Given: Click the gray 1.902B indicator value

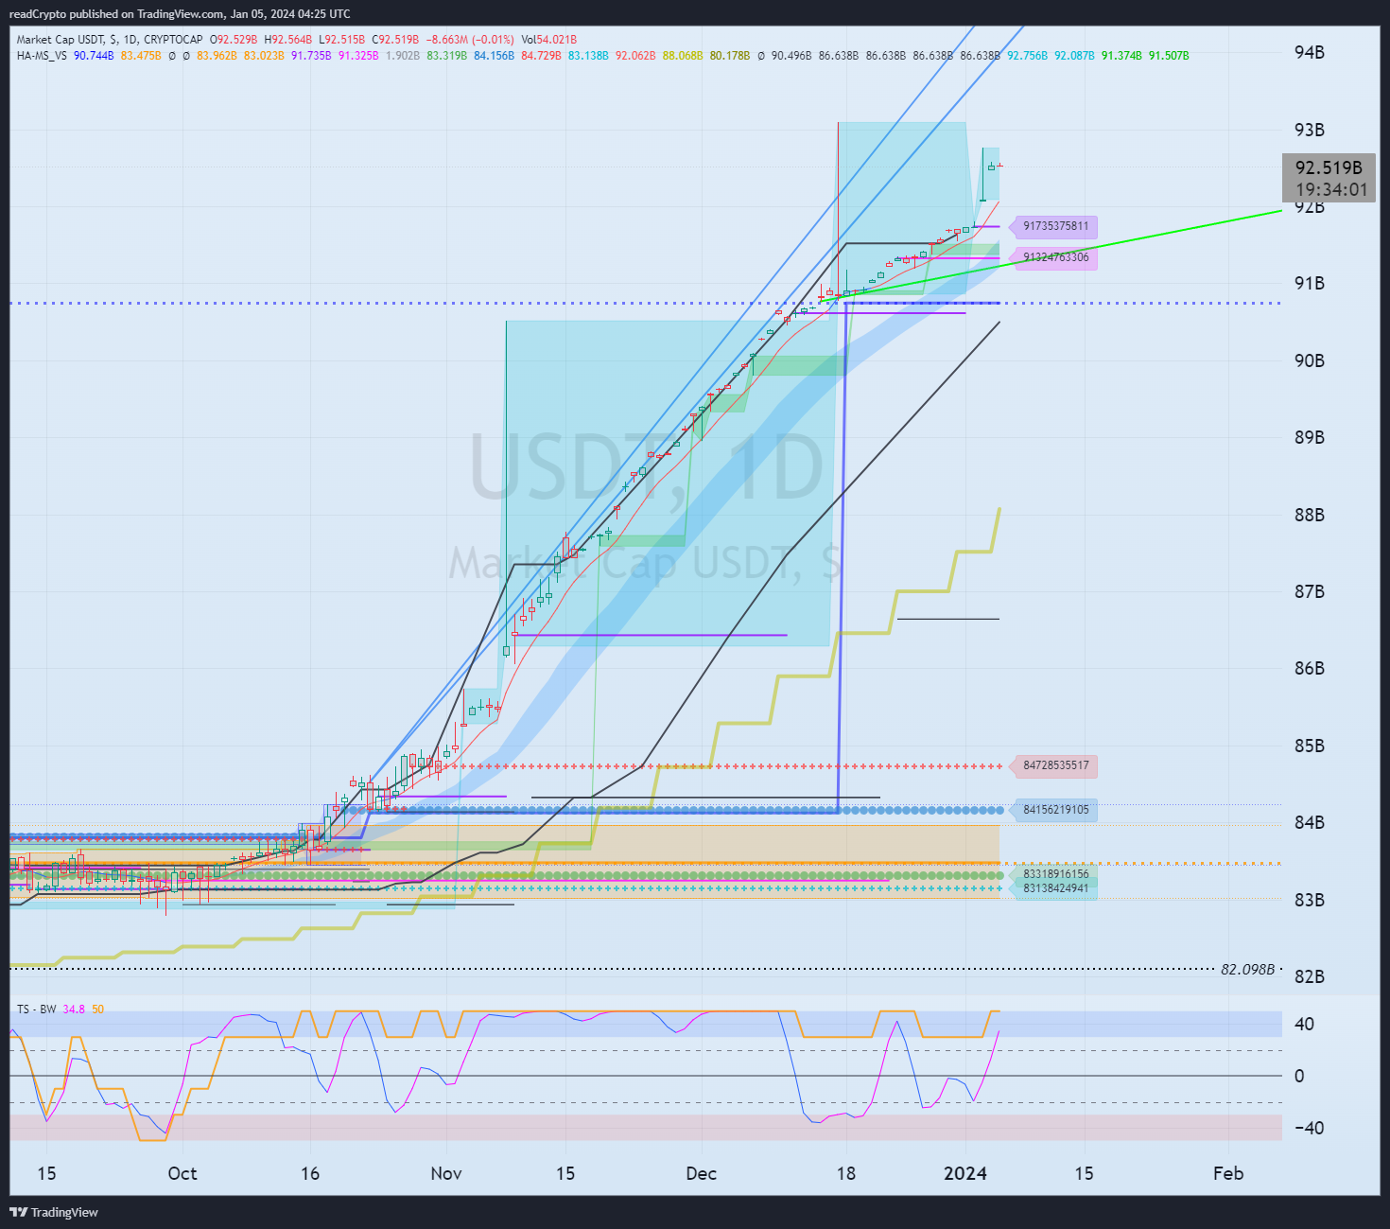Looking at the screenshot, I should (403, 56).
